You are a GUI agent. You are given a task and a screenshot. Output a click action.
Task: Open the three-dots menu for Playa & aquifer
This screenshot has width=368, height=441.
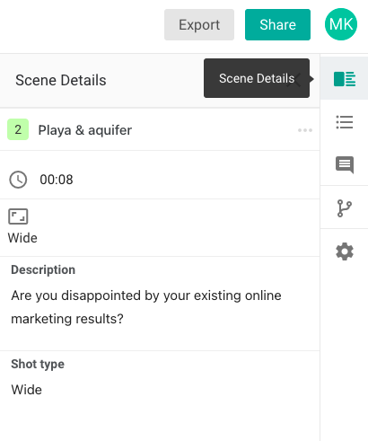tap(305, 130)
